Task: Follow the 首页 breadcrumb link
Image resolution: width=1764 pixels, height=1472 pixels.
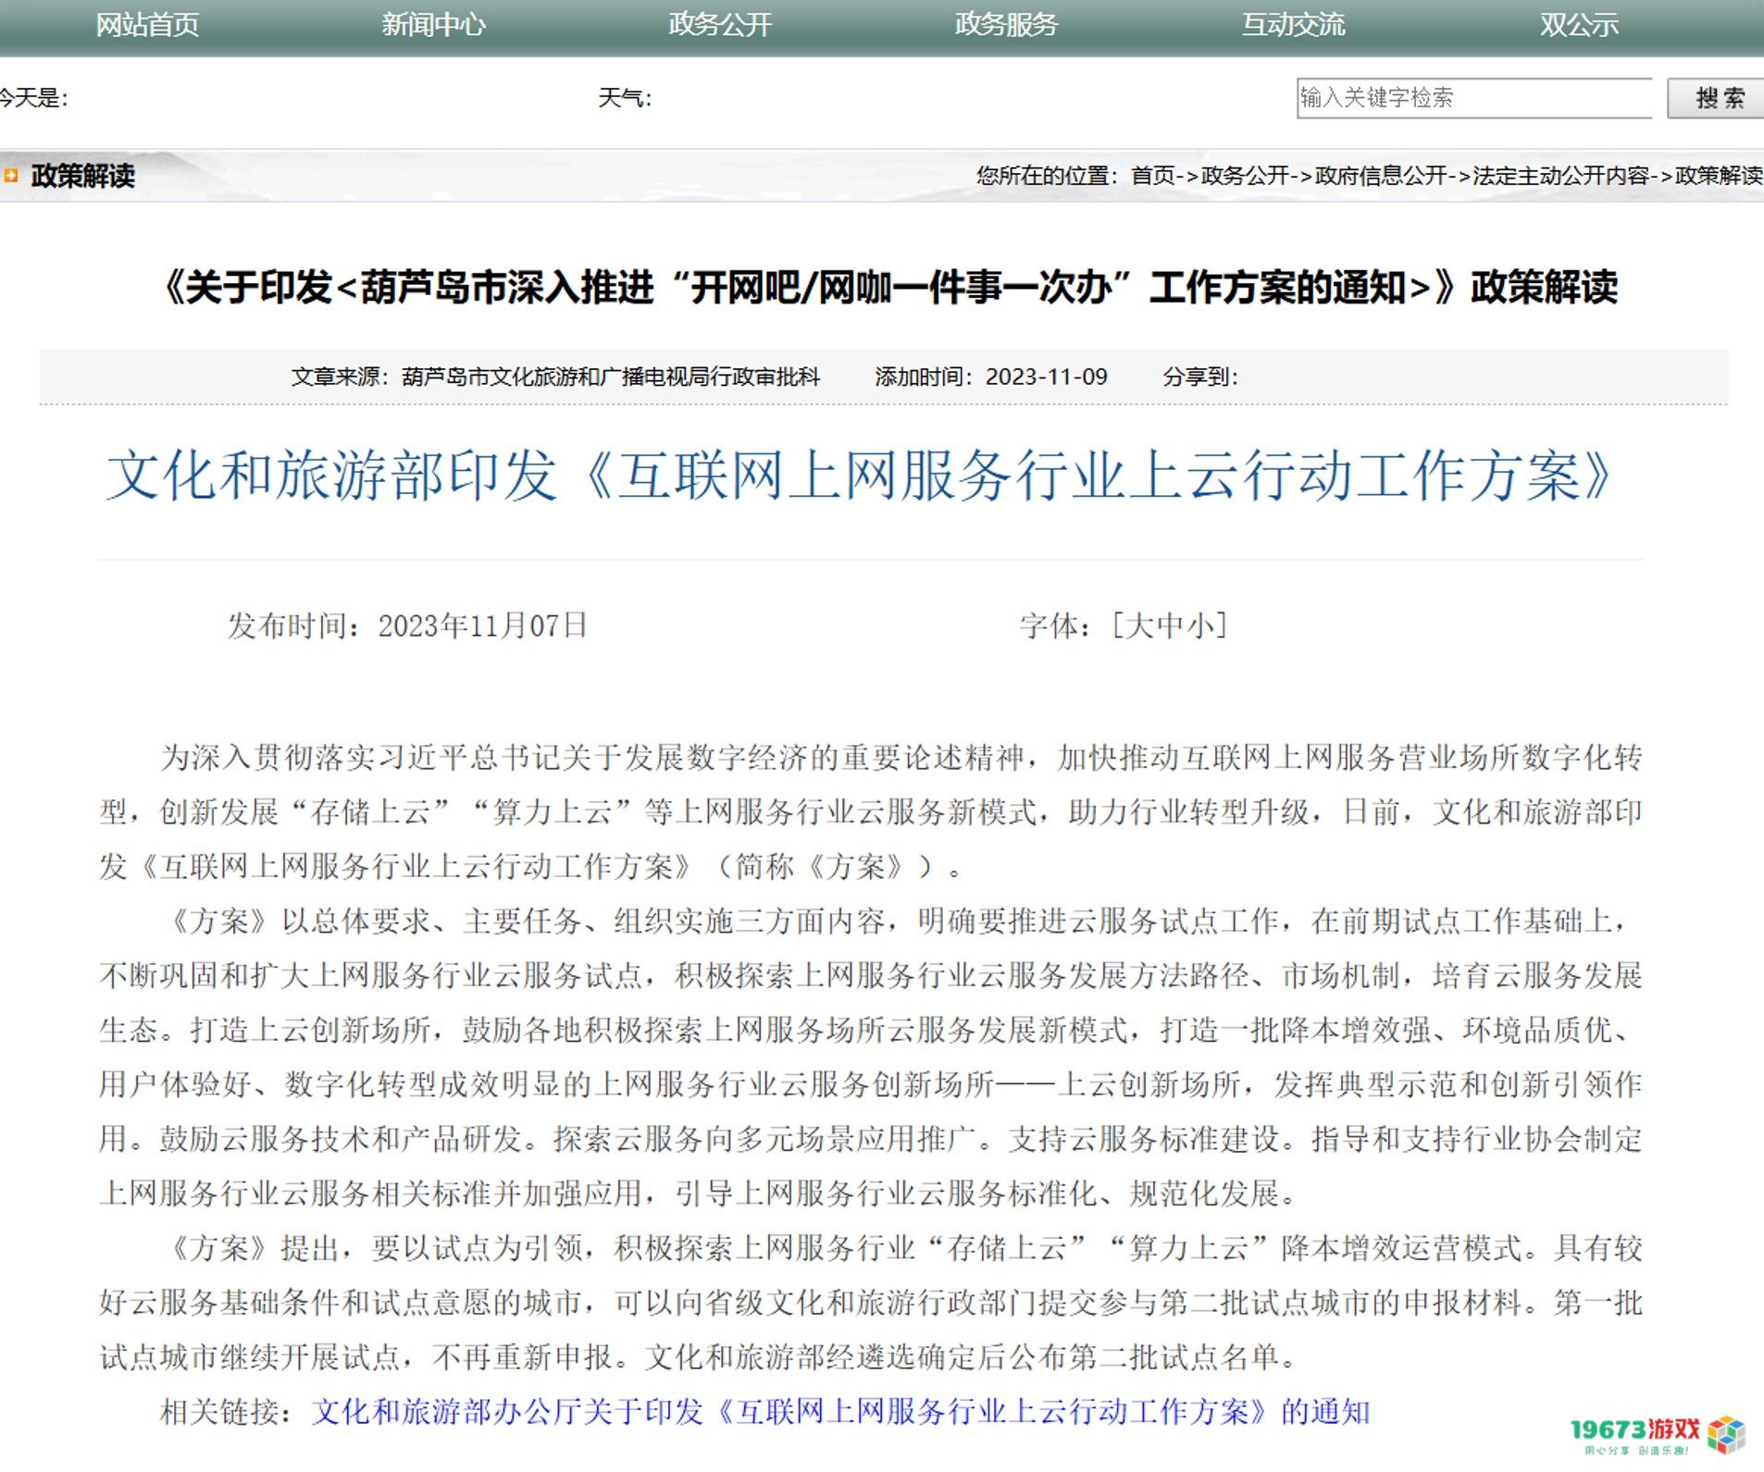Action: (x=1152, y=175)
